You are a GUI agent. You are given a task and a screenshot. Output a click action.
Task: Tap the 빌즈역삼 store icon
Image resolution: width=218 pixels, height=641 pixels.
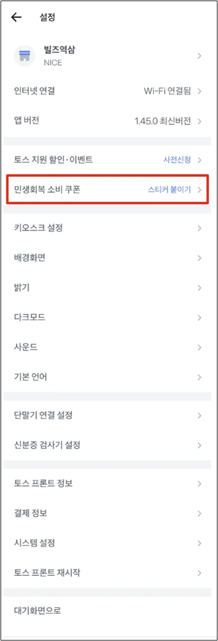(24, 56)
